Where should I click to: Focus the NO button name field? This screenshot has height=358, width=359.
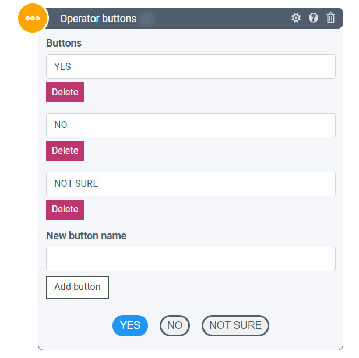[x=191, y=125]
